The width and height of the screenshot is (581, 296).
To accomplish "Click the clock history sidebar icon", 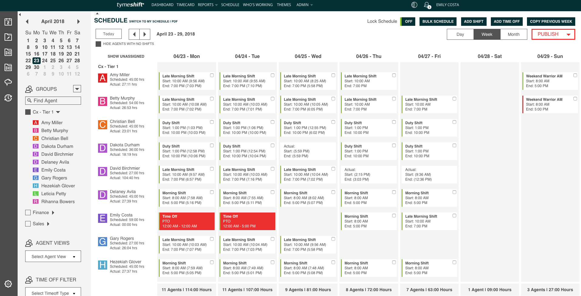I will tap(8, 98).
